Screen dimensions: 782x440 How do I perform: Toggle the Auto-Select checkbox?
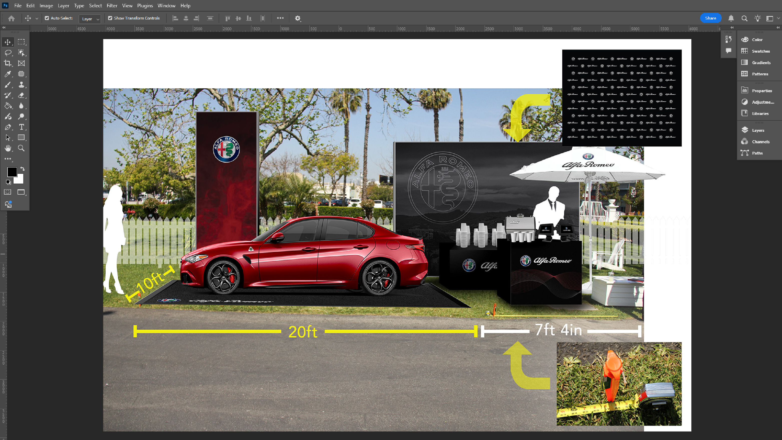[47, 18]
